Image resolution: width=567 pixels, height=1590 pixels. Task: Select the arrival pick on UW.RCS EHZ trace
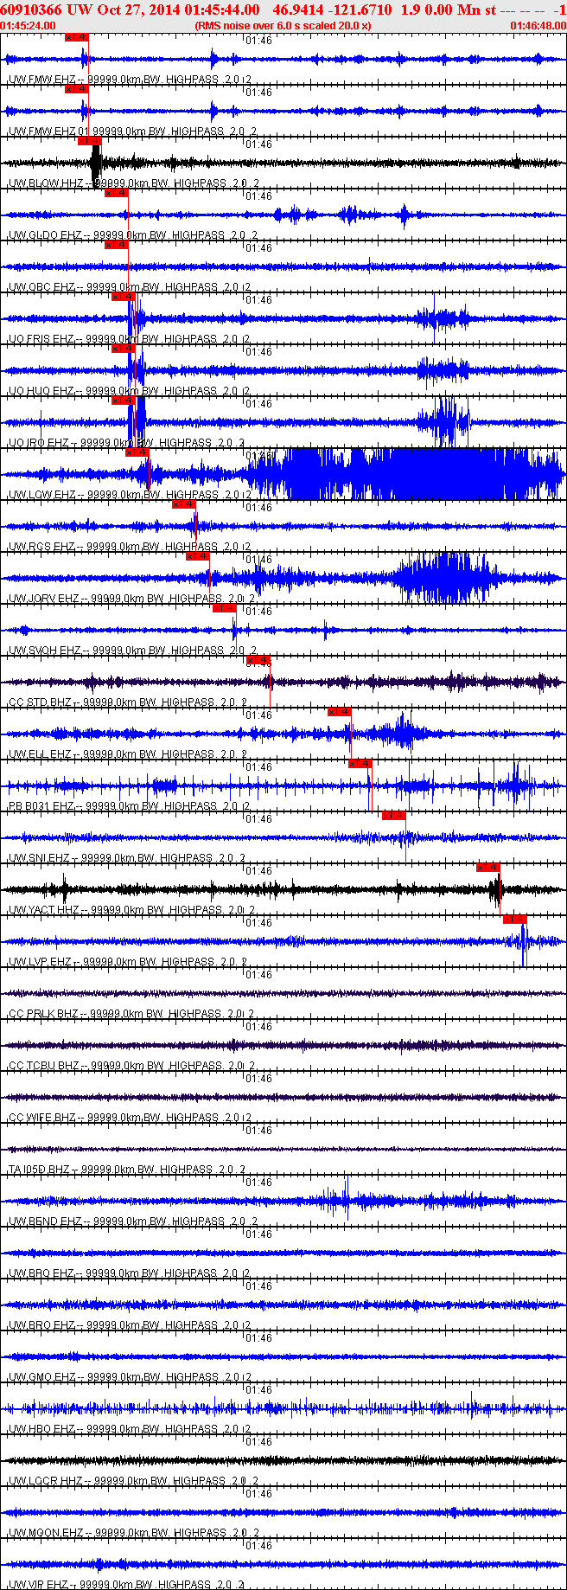[x=184, y=503]
